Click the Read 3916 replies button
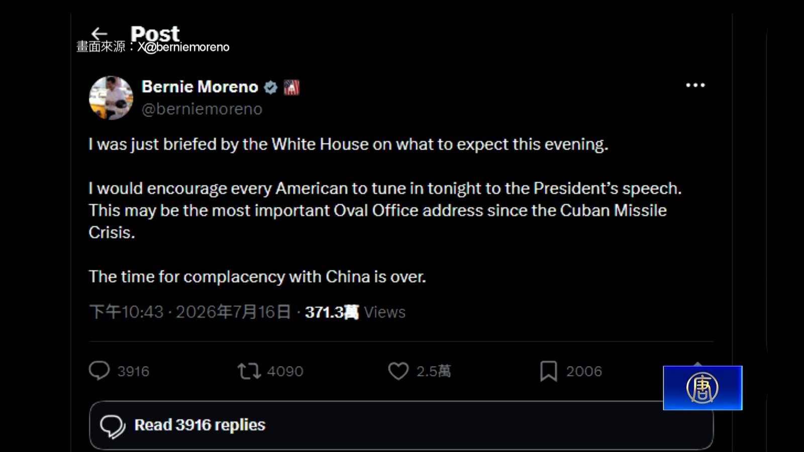The width and height of the screenshot is (804, 452). click(x=401, y=425)
